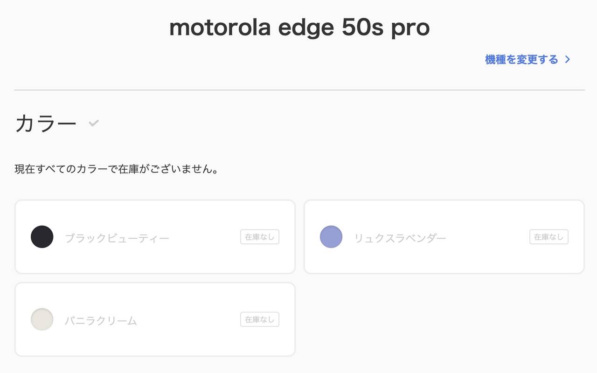
Task: Click the バニラクリーム cream swatch circle
Action: coord(42,319)
